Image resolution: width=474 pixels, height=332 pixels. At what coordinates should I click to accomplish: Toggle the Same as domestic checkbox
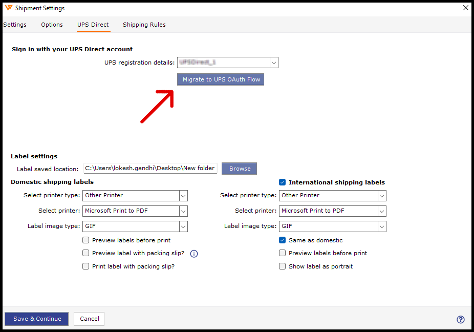point(283,240)
